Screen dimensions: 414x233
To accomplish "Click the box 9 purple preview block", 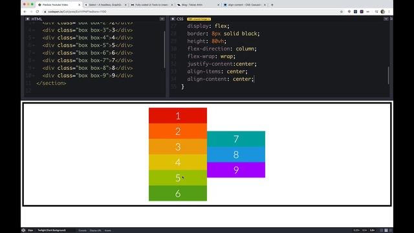I will click(x=235, y=170).
